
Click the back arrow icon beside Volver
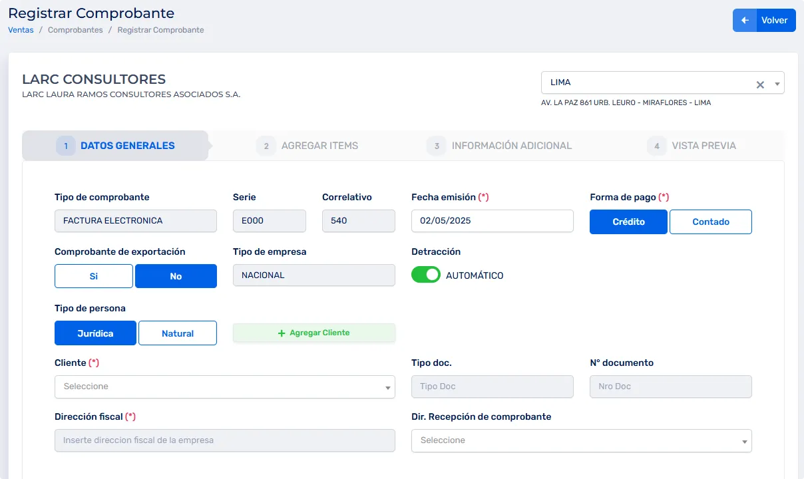coord(745,21)
